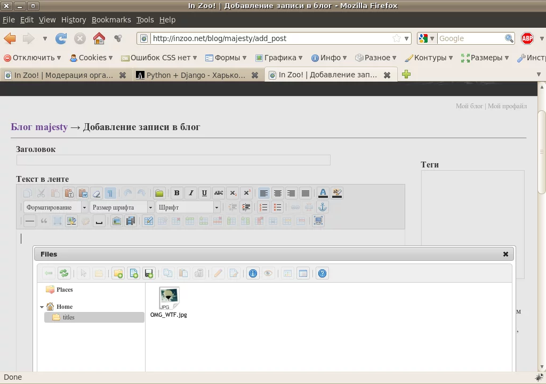Image resolution: width=546 pixels, height=384 pixels.
Task: Toggle show paragraph marks button
Action: click(110, 193)
